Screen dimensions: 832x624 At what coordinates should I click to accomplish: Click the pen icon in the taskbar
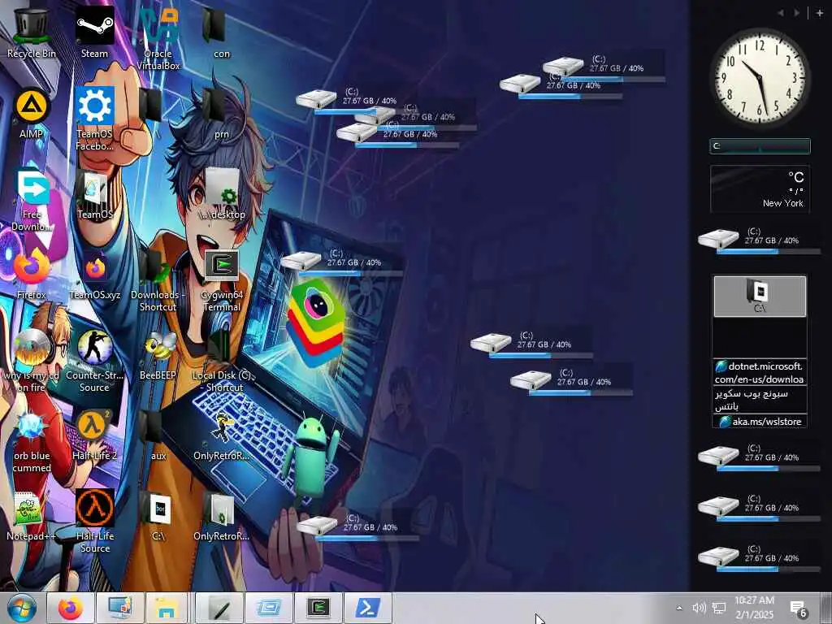pos(219,608)
